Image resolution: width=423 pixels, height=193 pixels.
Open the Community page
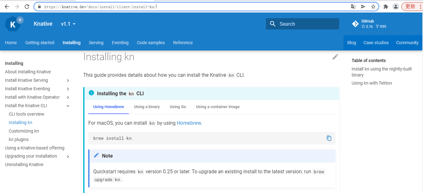point(407,43)
